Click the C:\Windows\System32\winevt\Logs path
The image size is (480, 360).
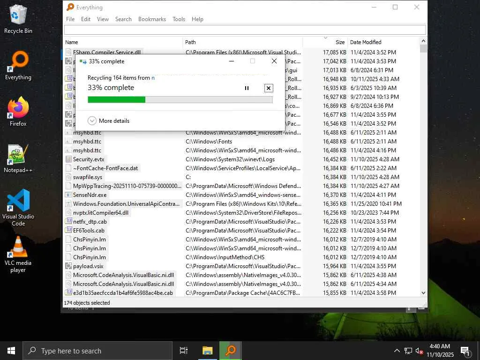pos(230,159)
